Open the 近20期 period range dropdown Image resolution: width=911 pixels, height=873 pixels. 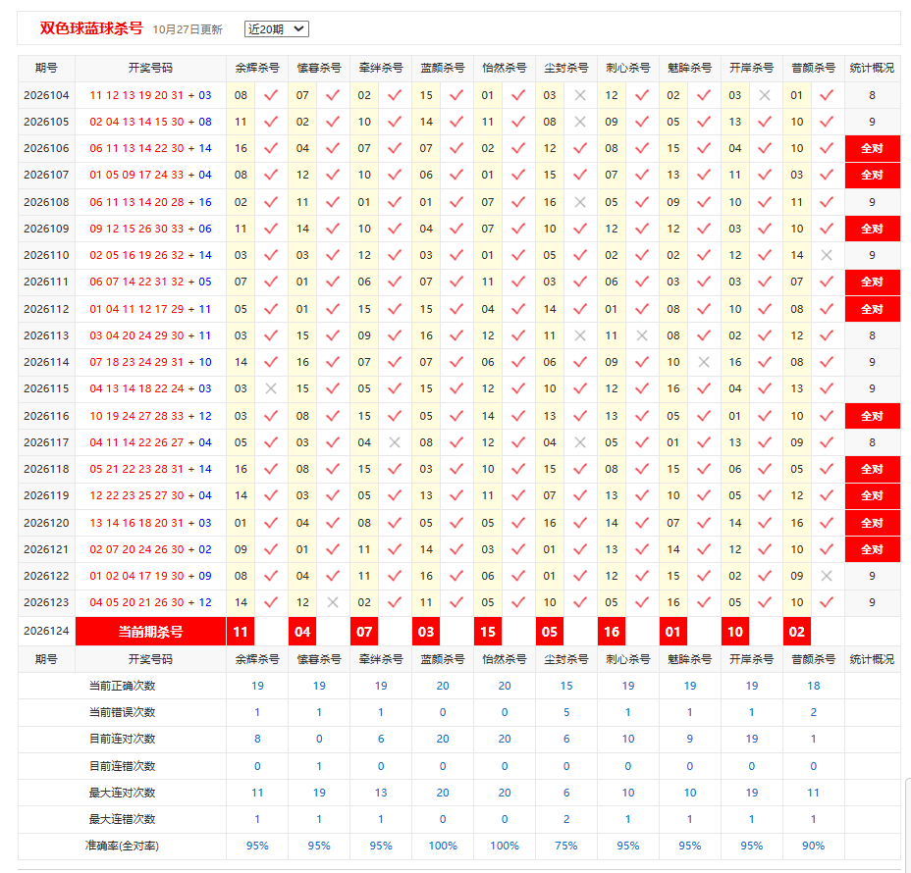point(276,29)
